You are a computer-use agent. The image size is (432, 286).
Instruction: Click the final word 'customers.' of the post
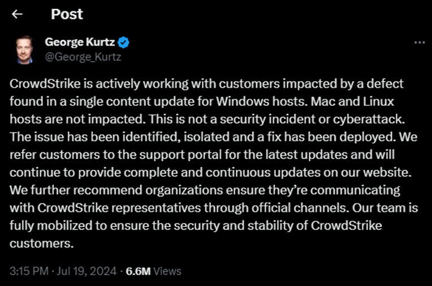click(42, 244)
